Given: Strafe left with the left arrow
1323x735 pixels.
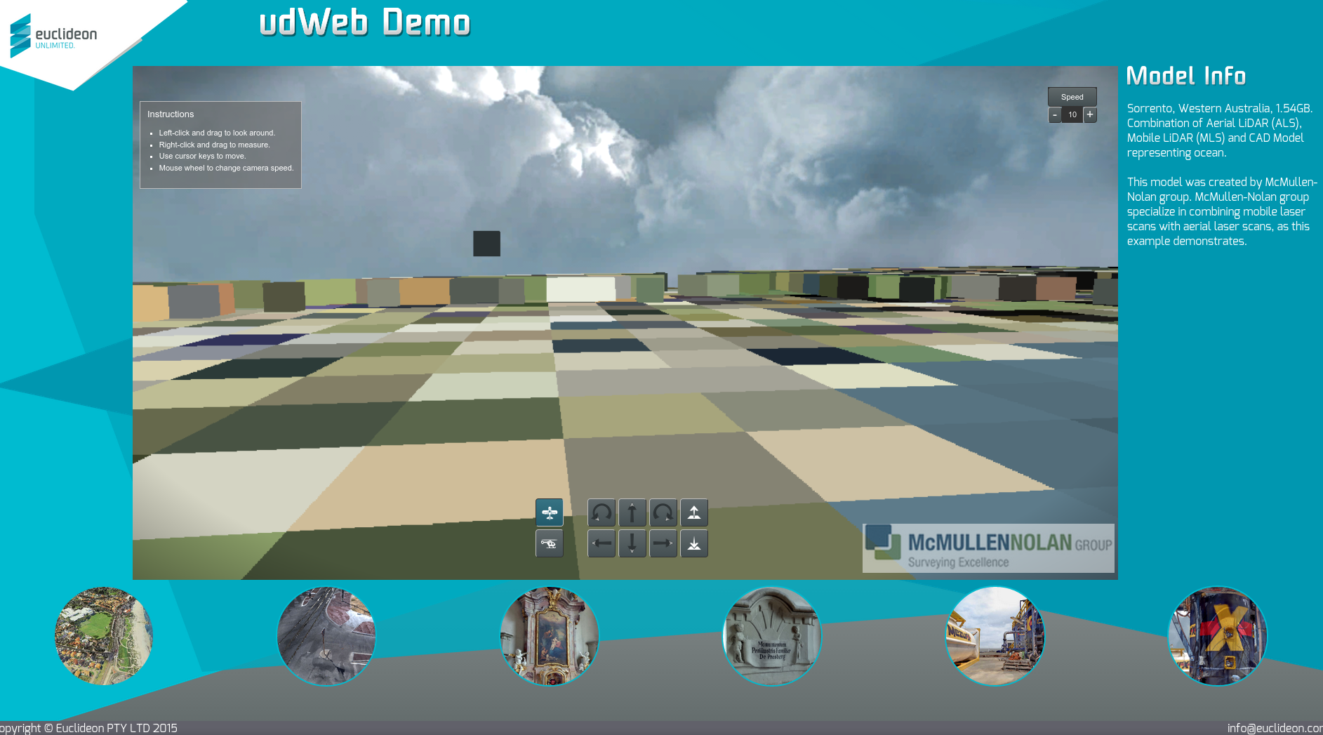Looking at the screenshot, I should click(x=601, y=543).
